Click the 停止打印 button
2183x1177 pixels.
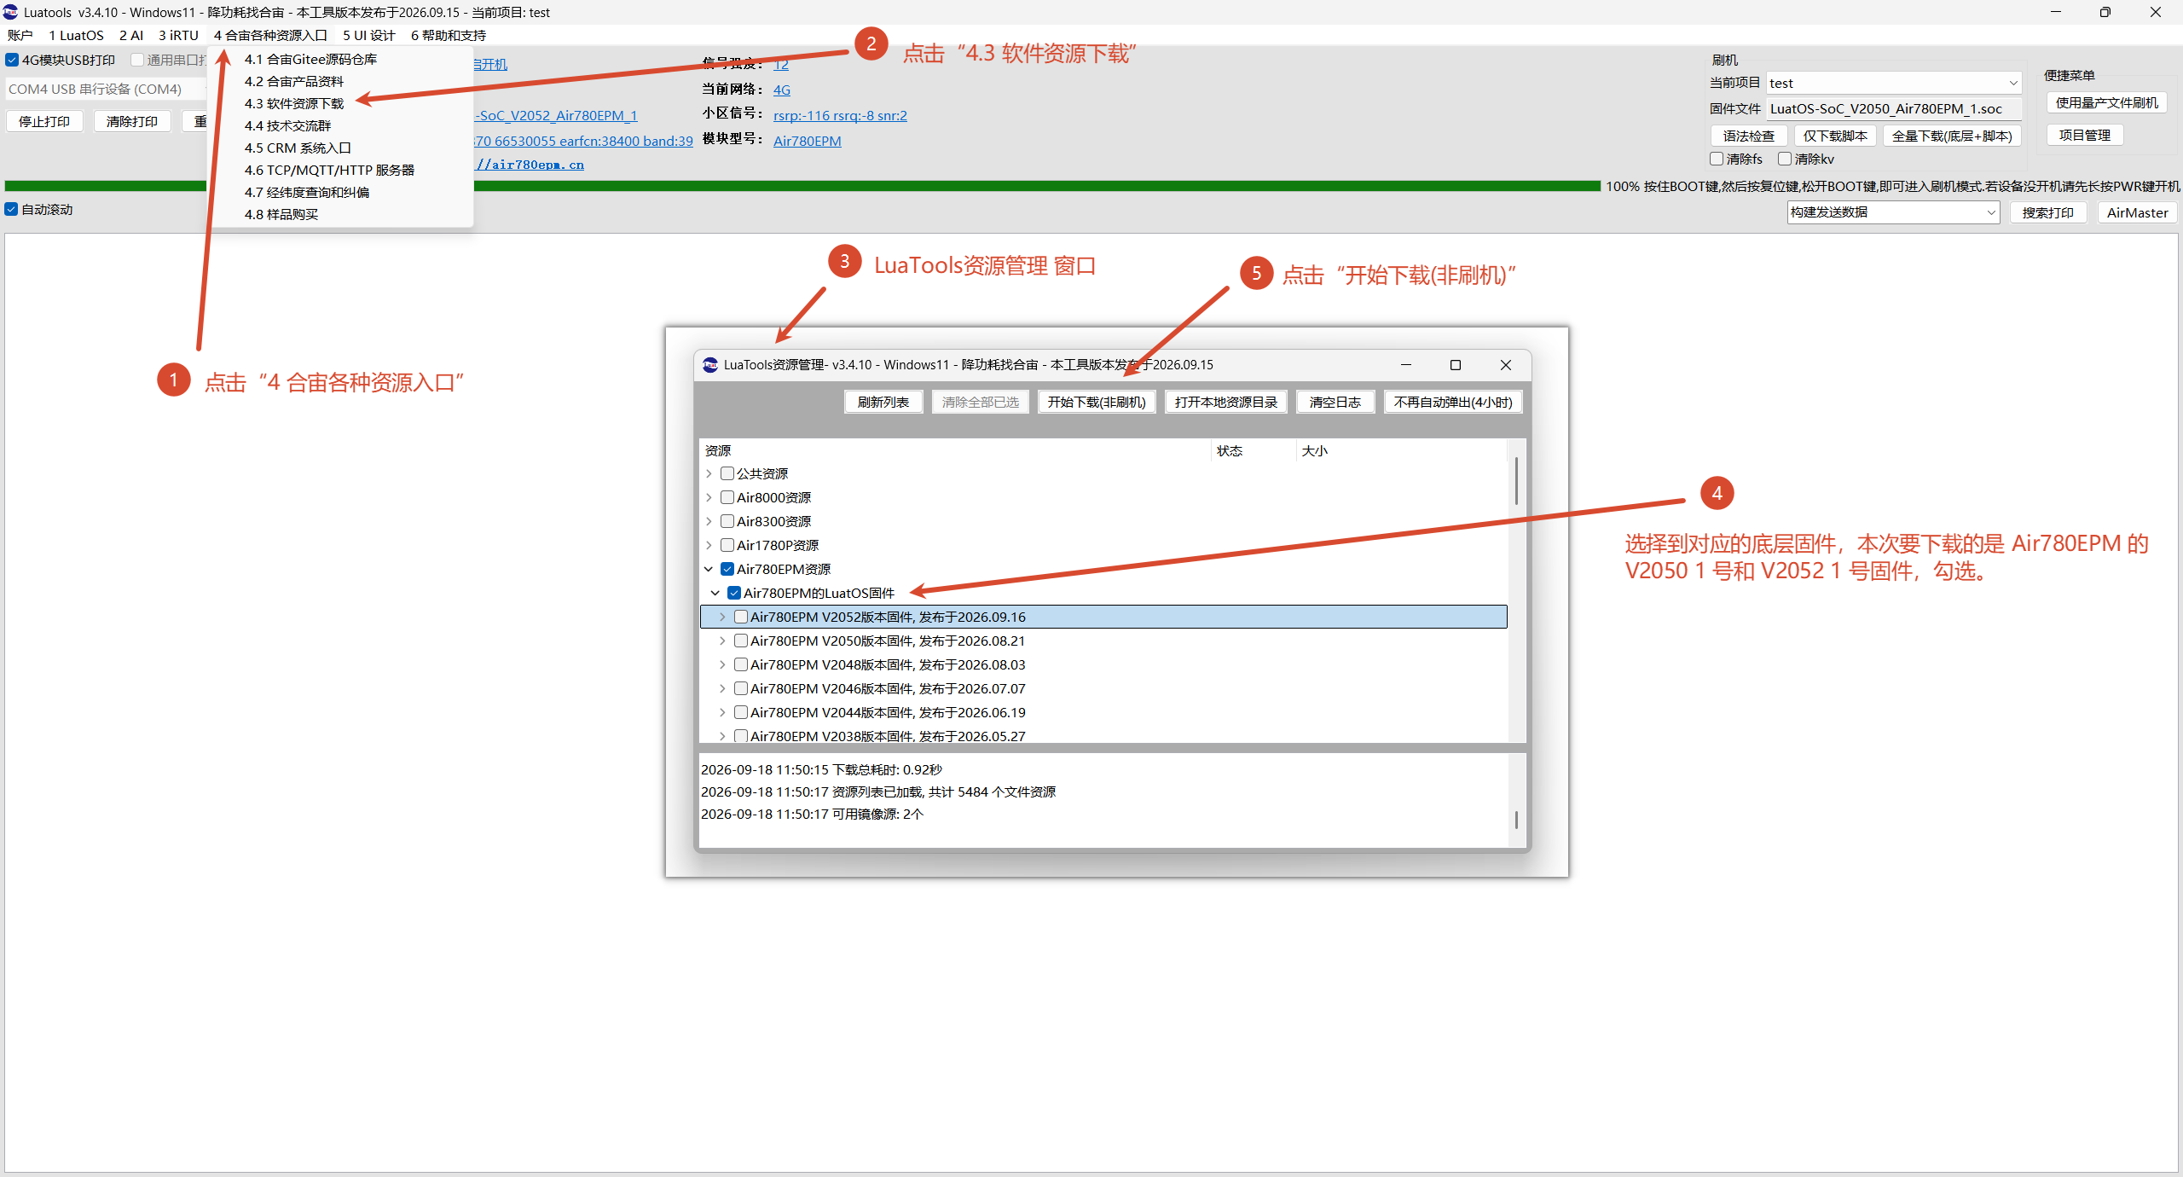click(44, 121)
